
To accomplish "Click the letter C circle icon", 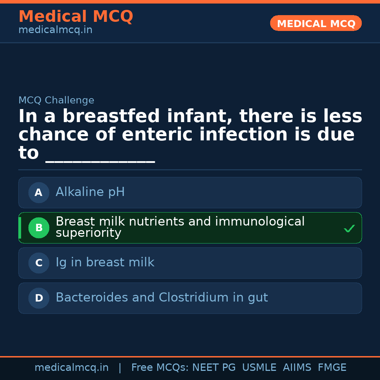I will [x=39, y=263].
